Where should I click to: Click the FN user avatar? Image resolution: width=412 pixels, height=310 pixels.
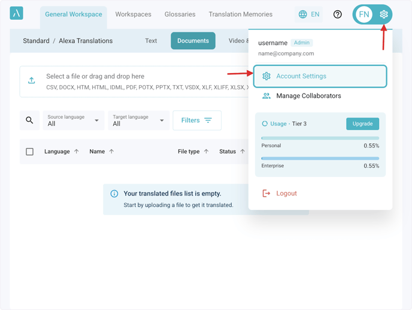coord(364,14)
